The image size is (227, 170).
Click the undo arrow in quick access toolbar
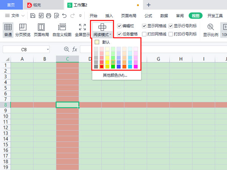[x=64, y=15]
